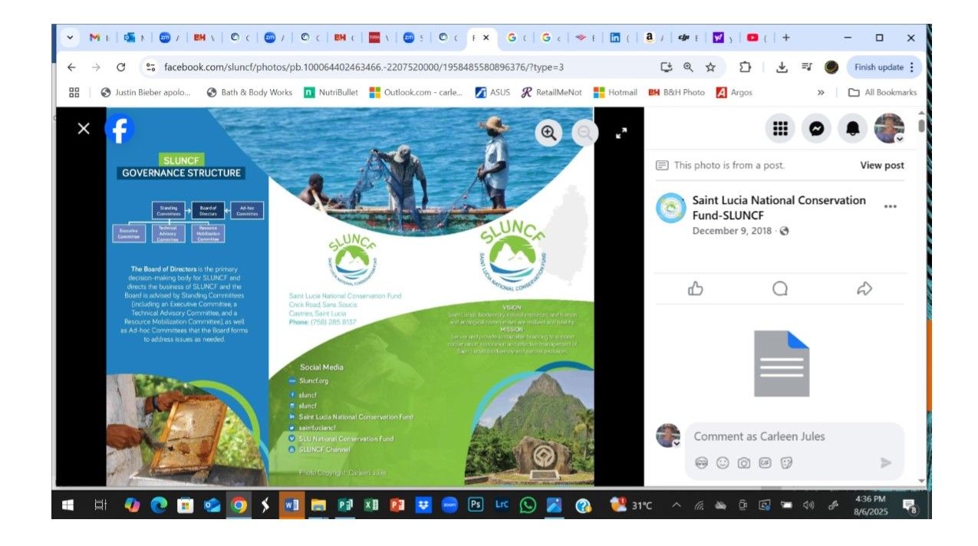The image size is (978, 546).
Task: Switch to the LinkedIn tab
Action: (620, 37)
